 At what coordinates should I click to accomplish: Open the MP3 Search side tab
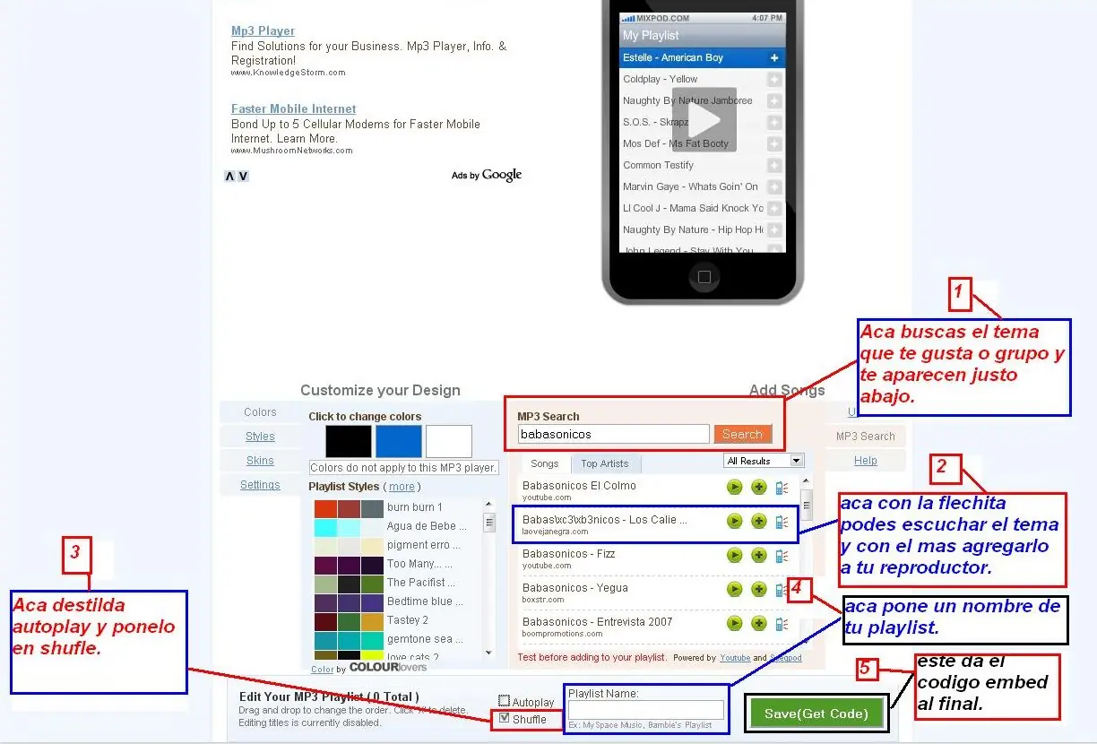[866, 437]
